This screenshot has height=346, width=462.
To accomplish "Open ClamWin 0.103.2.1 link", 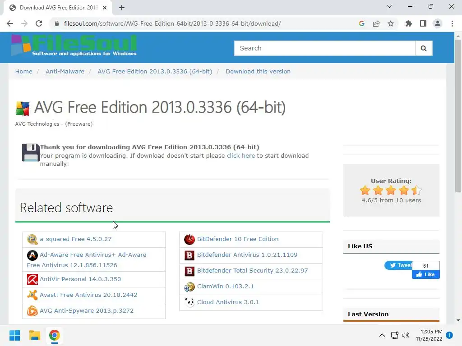I will (x=226, y=286).
